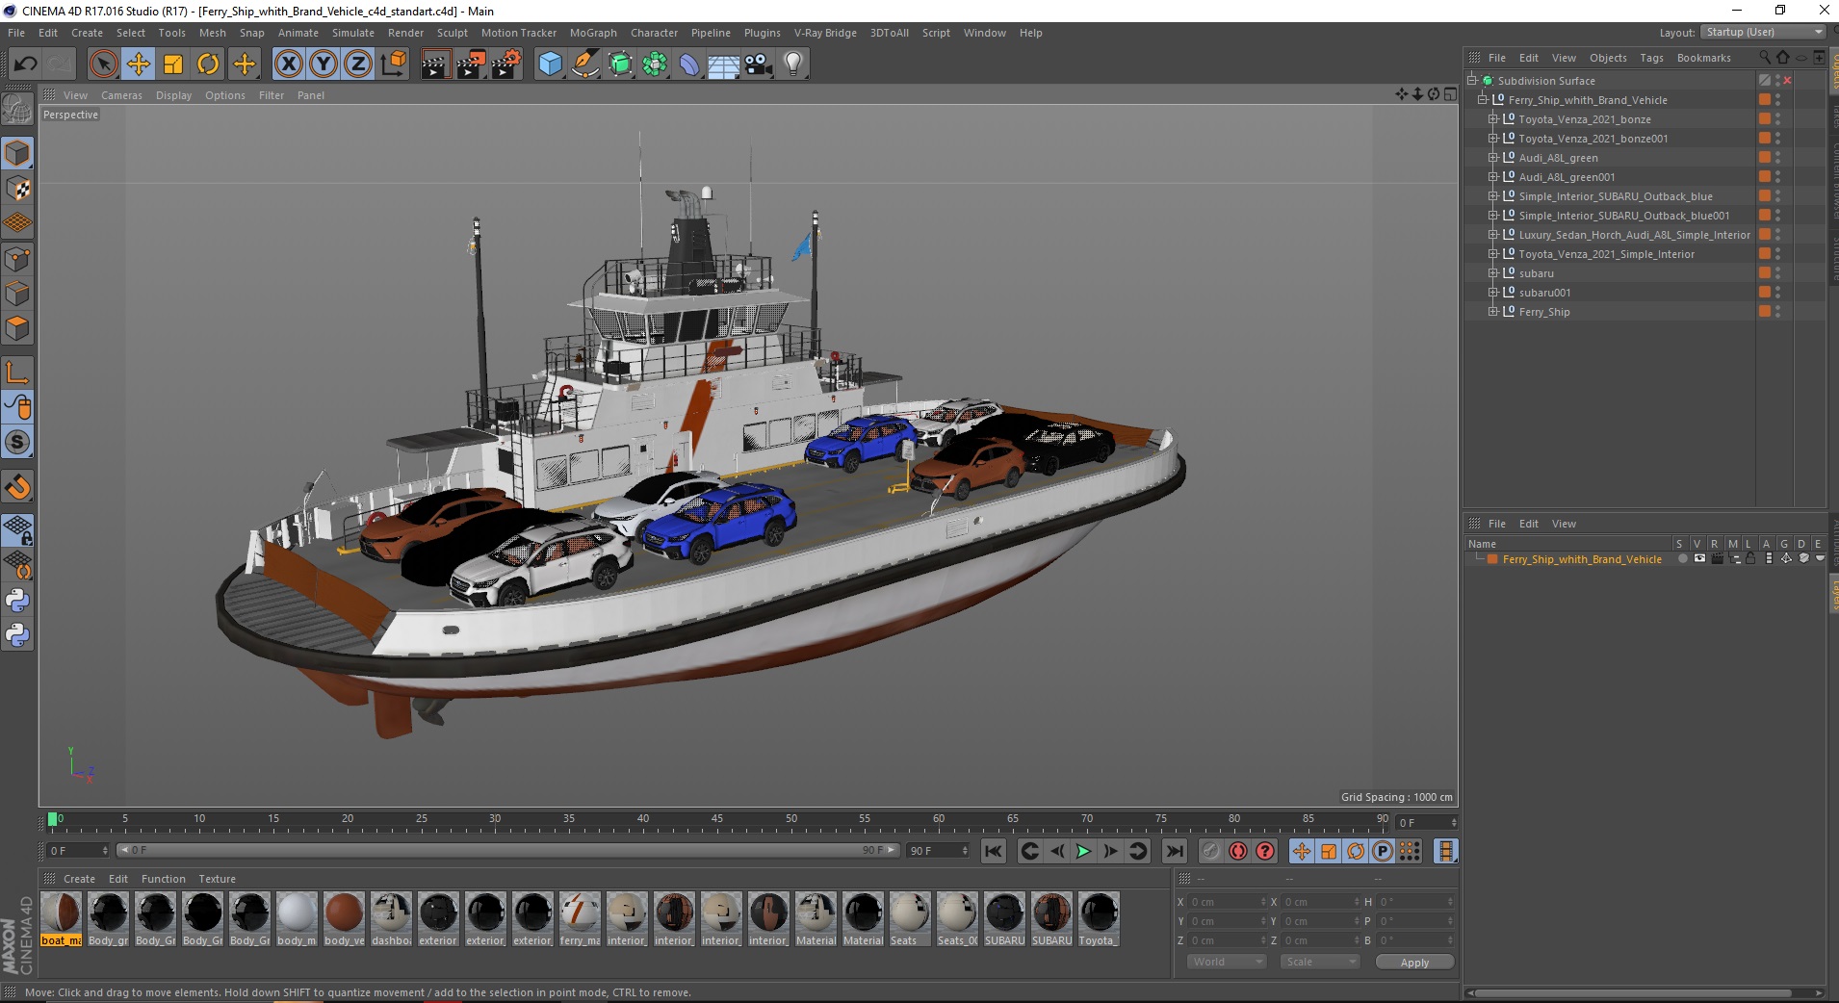Open the Material Manager Texture menu
This screenshot has height=1003, width=1839.
pos(217,879)
